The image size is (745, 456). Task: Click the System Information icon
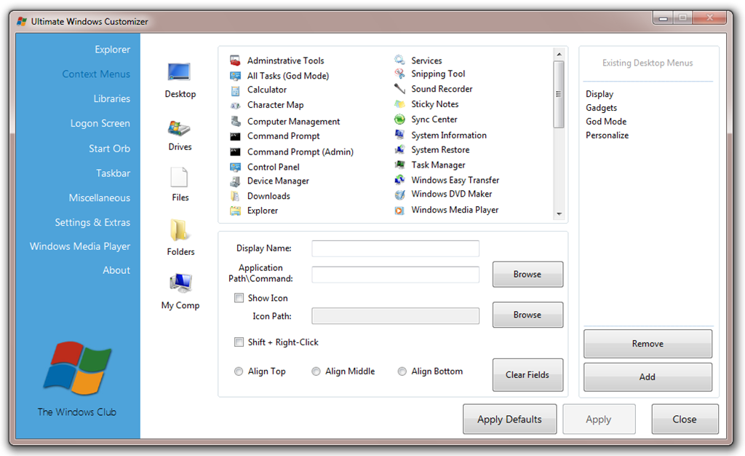399,135
